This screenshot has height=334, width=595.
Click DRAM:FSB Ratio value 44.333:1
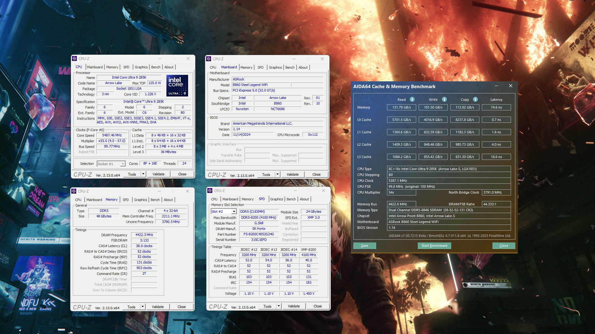click(496, 204)
